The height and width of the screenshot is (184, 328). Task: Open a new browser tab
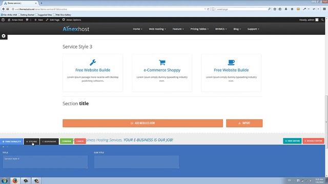[42, 3]
